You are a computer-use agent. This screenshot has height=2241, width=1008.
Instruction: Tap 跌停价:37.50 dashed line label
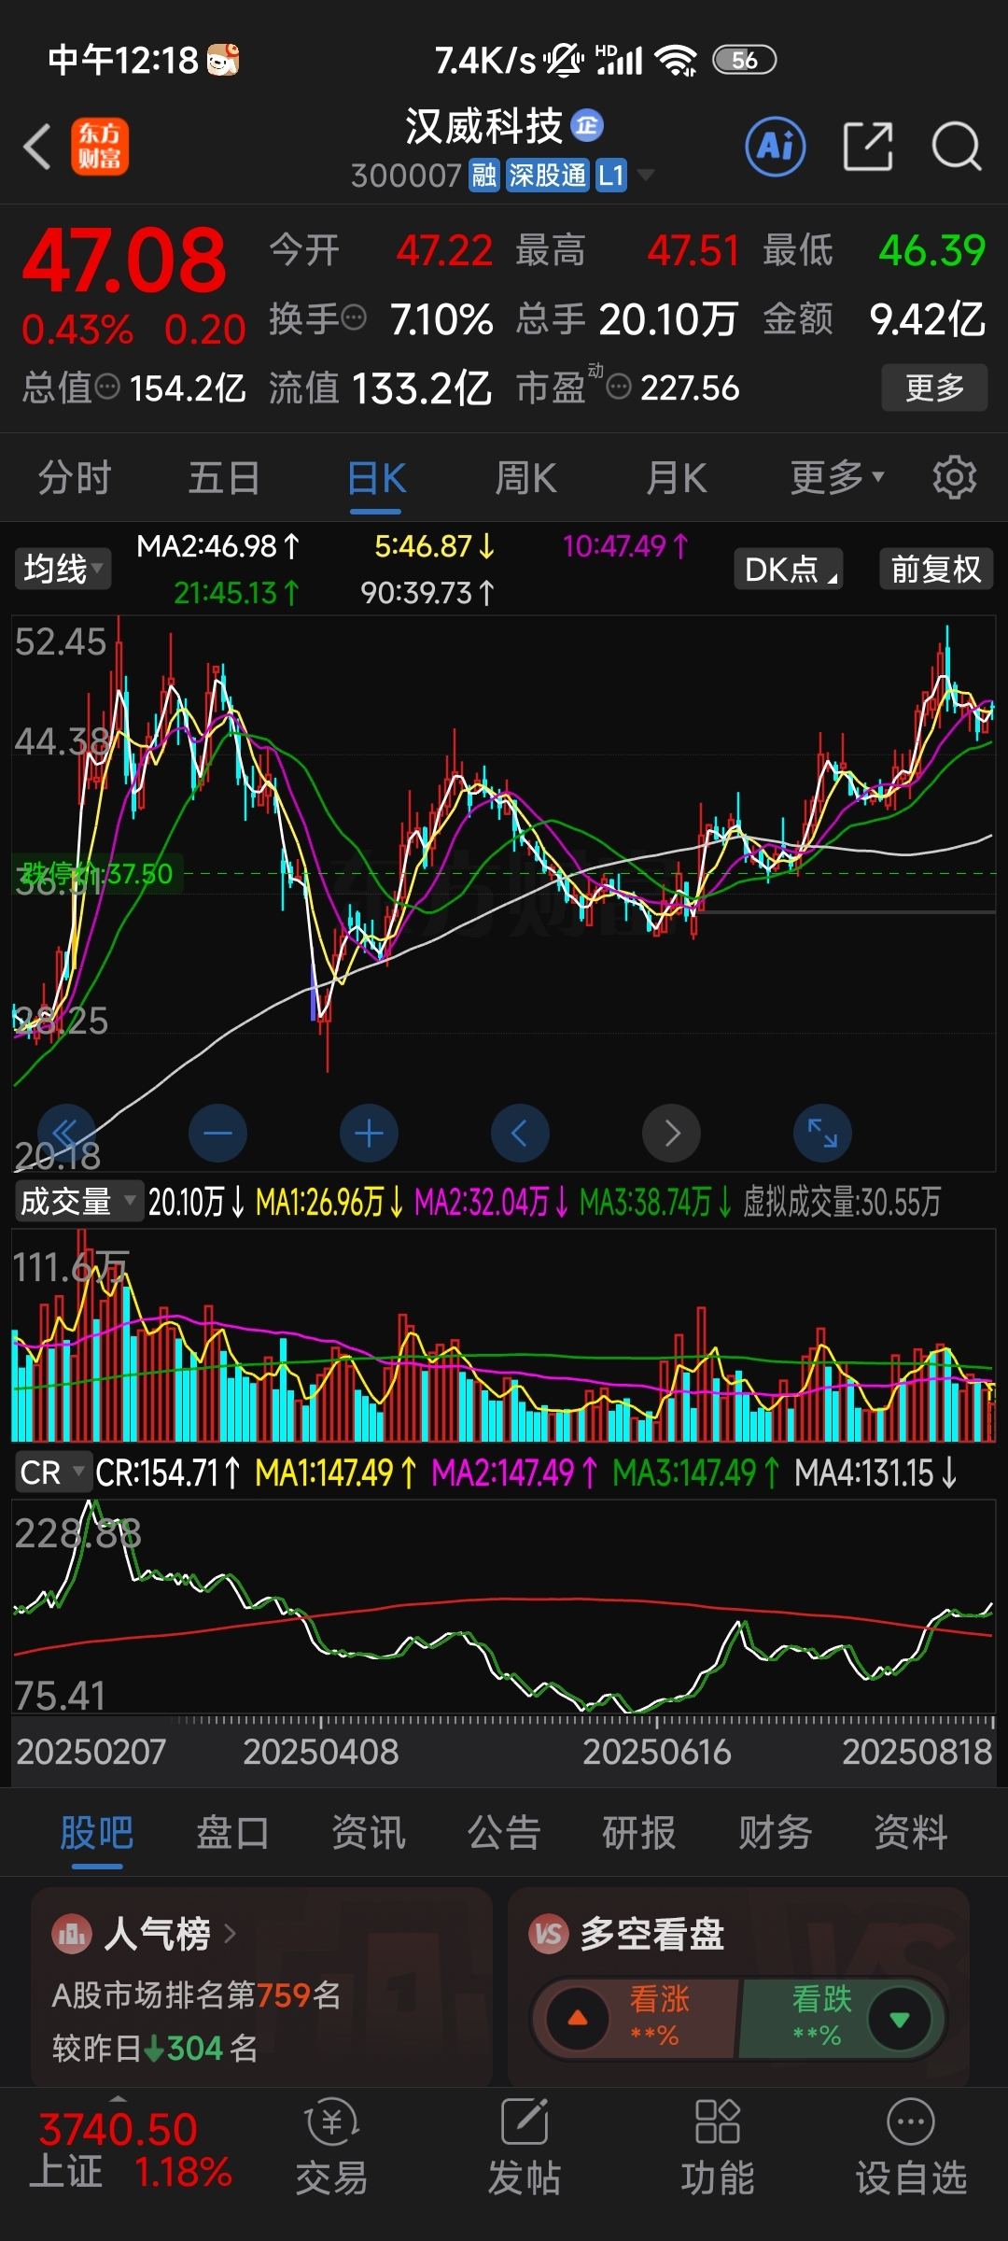point(97,874)
